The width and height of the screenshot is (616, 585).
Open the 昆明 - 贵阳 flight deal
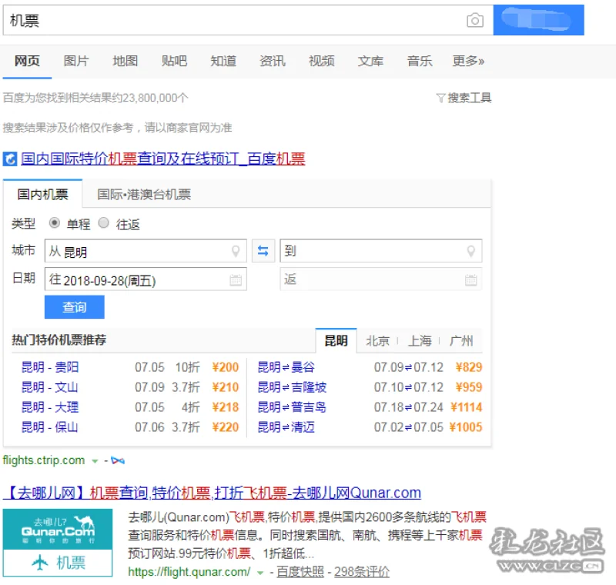click(50, 367)
